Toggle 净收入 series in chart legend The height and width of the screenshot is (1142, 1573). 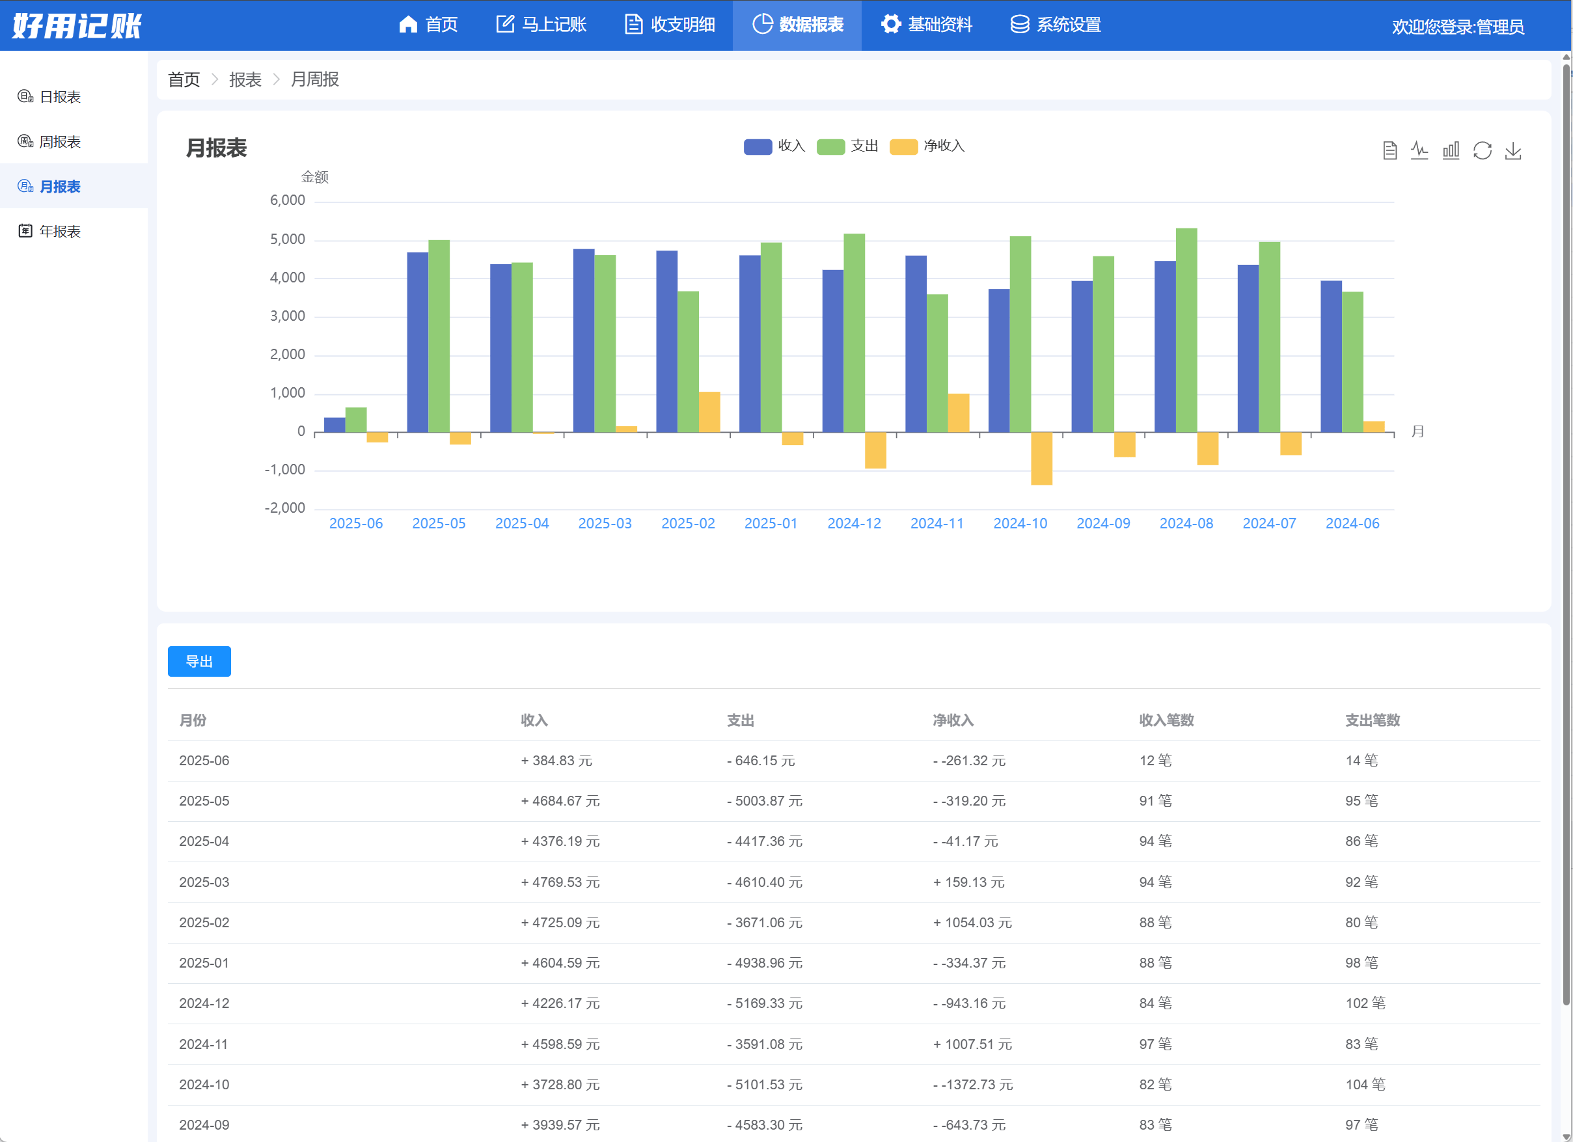[927, 146]
